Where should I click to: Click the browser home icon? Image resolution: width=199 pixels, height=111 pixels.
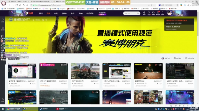20,5
